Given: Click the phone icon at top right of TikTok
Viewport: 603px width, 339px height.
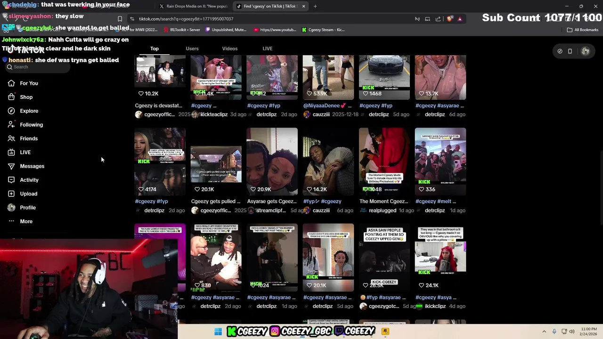Looking at the screenshot, I should click(570, 51).
